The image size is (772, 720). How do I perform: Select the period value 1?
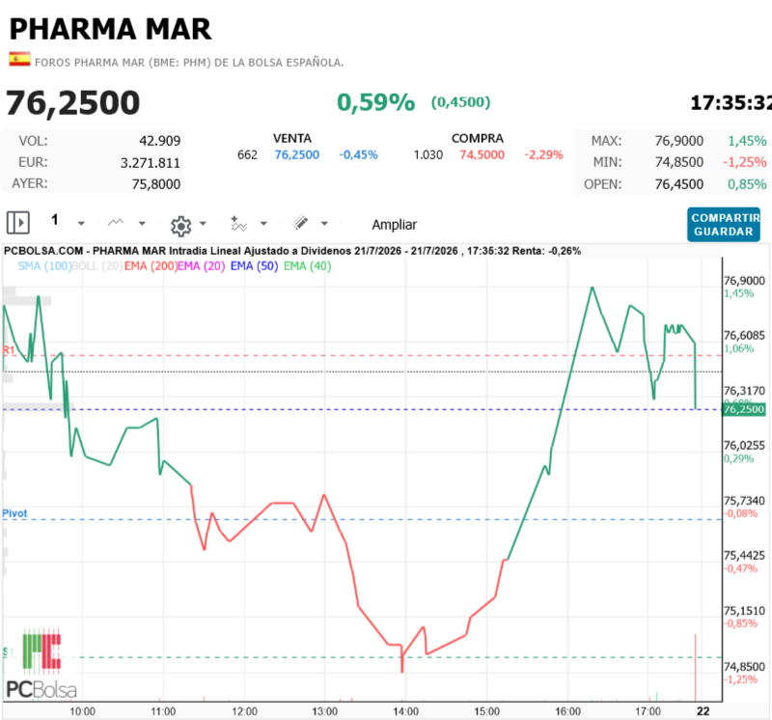[55, 220]
